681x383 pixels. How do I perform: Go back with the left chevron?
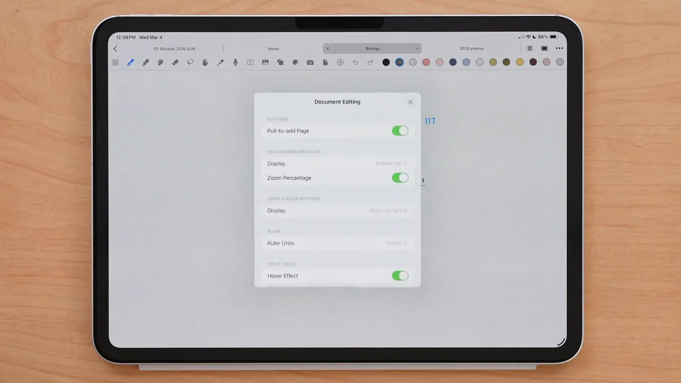pyautogui.click(x=115, y=48)
